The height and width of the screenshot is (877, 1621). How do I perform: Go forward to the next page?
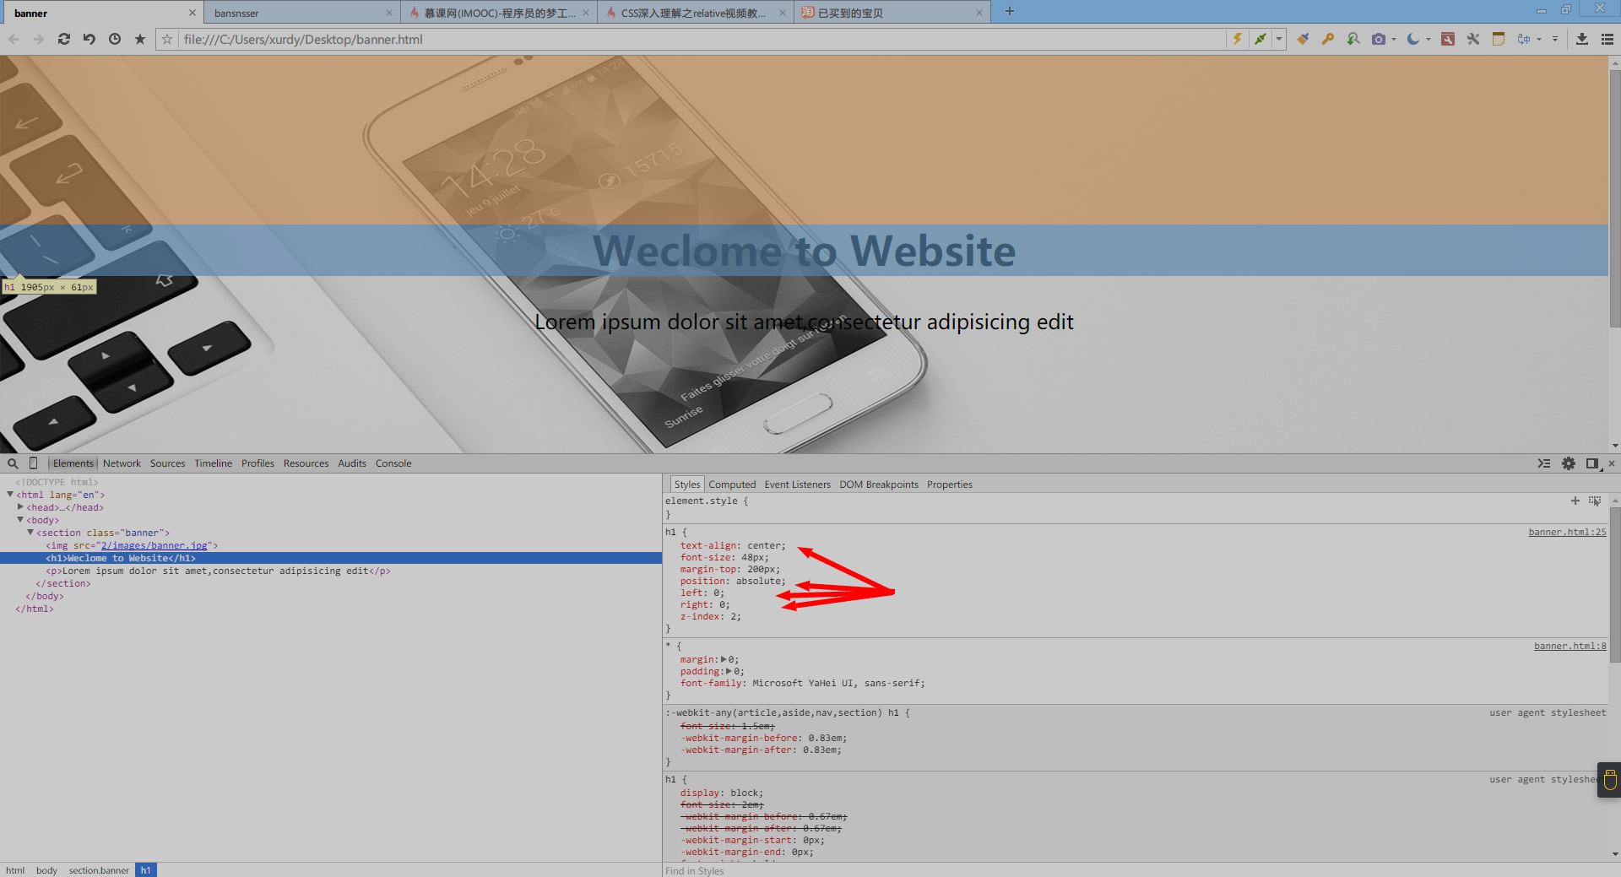pos(39,39)
